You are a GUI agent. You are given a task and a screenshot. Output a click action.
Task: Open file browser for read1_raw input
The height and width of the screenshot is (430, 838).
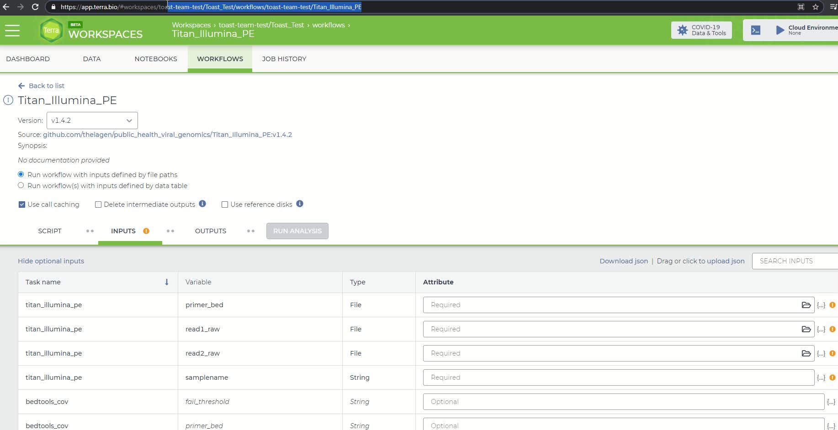806,329
